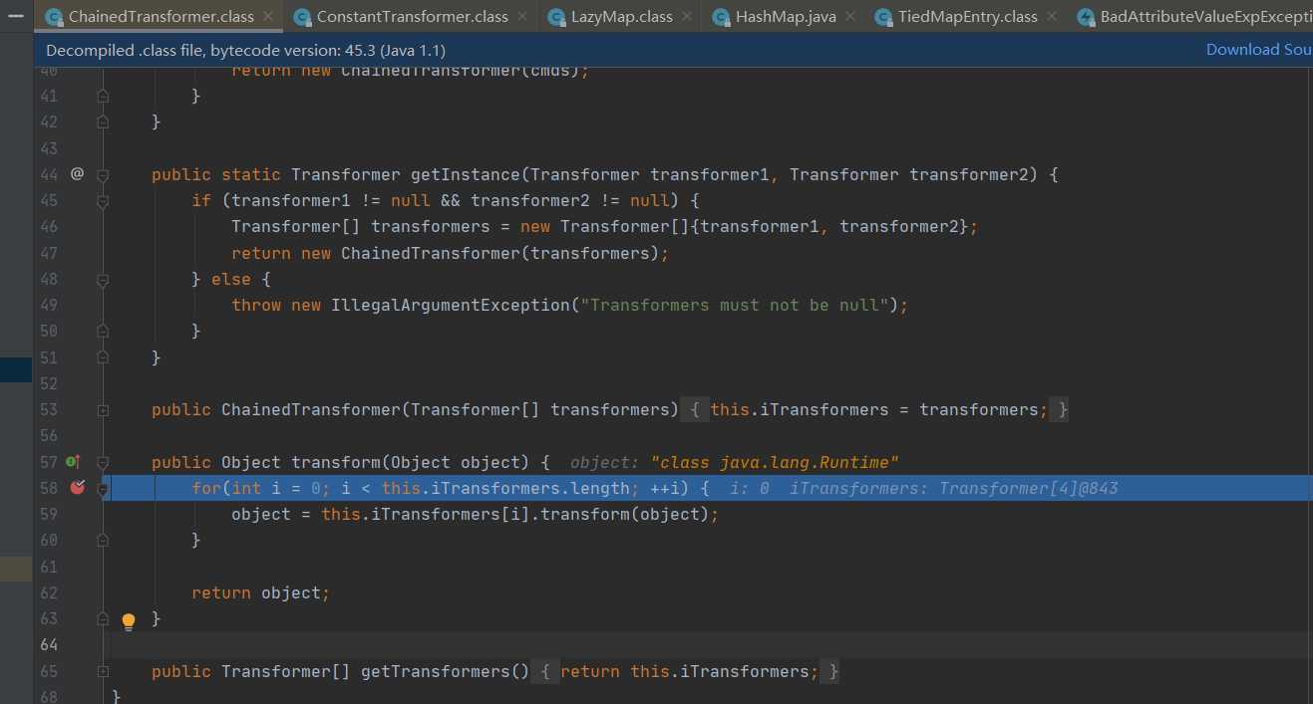Screen dimensions: 1313x704
Task: Collapse the else block fold on line 48
Action: click(x=103, y=279)
